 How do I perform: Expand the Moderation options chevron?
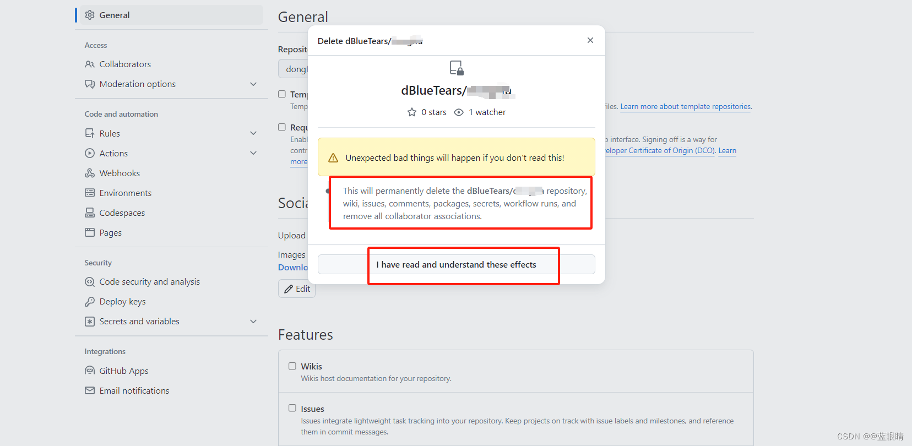tap(253, 84)
